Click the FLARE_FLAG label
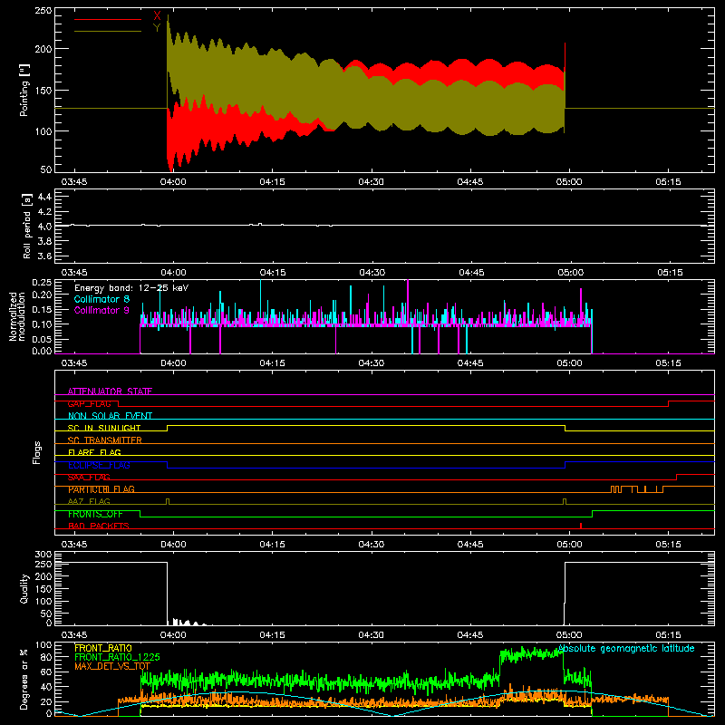 [x=94, y=452]
